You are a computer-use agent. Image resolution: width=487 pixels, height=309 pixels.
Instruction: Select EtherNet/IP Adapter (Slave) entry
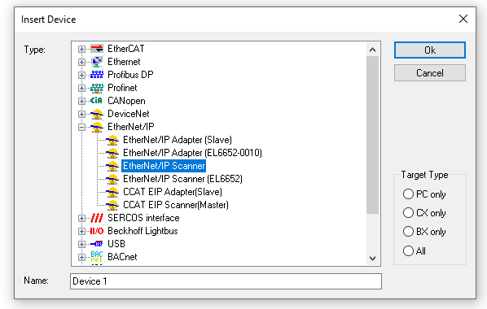pos(178,140)
